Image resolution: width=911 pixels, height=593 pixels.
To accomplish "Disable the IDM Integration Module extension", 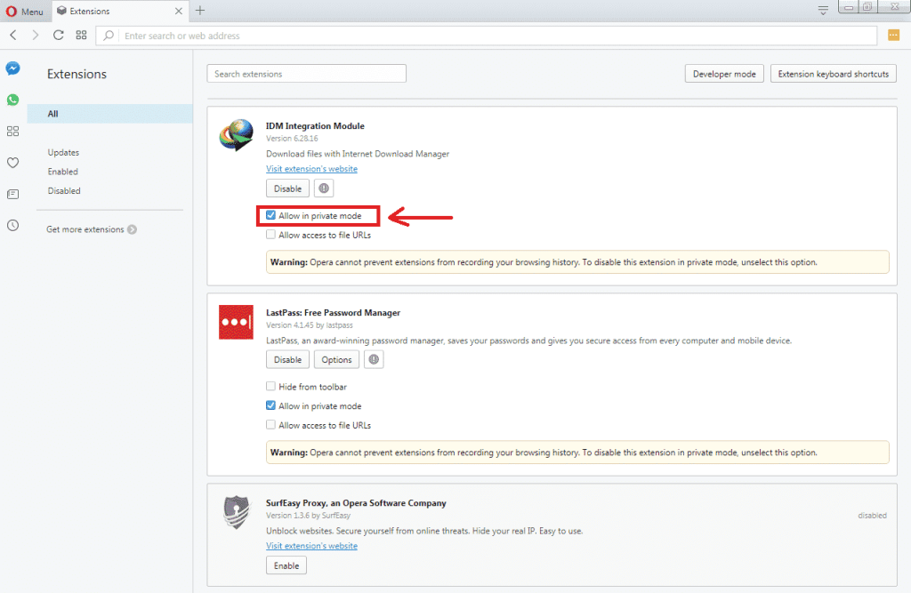I will coord(287,188).
